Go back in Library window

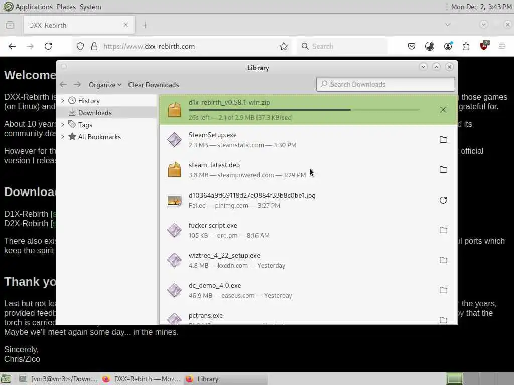point(63,85)
